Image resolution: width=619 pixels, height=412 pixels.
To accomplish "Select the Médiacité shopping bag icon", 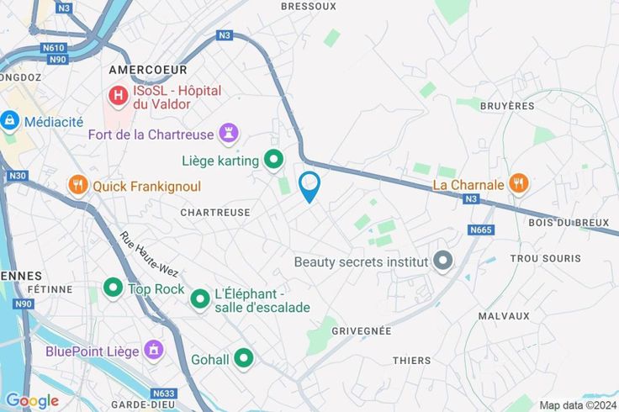I will 10,121.
